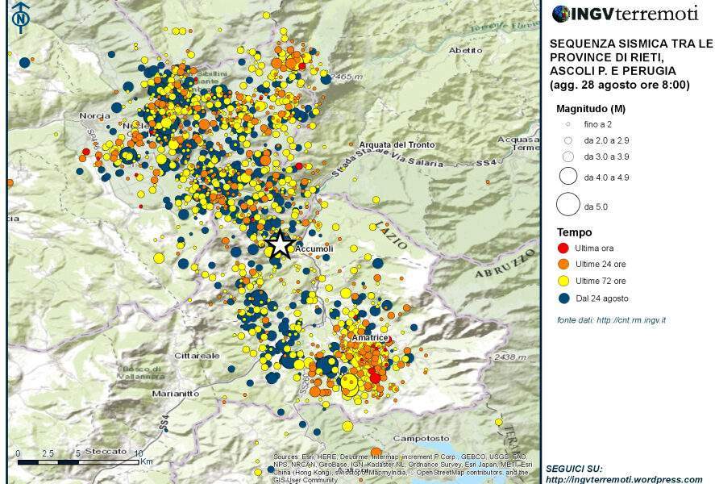Click the 'da 2.0 a 2.9' legend circle

(567, 140)
